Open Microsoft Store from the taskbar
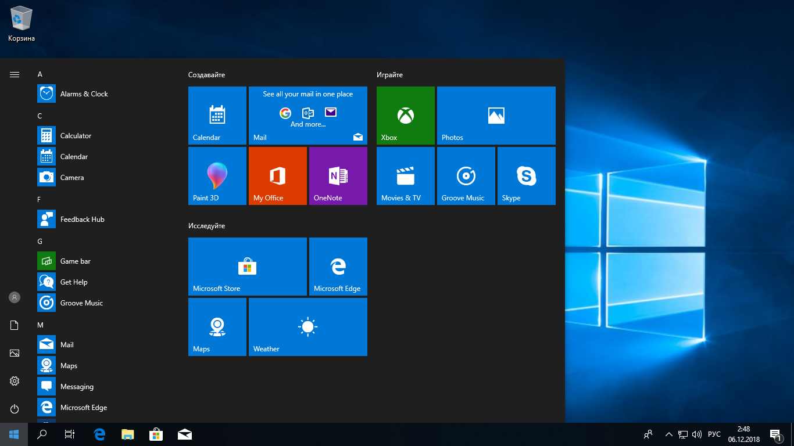This screenshot has height=446, width=794. coord(156,434)
